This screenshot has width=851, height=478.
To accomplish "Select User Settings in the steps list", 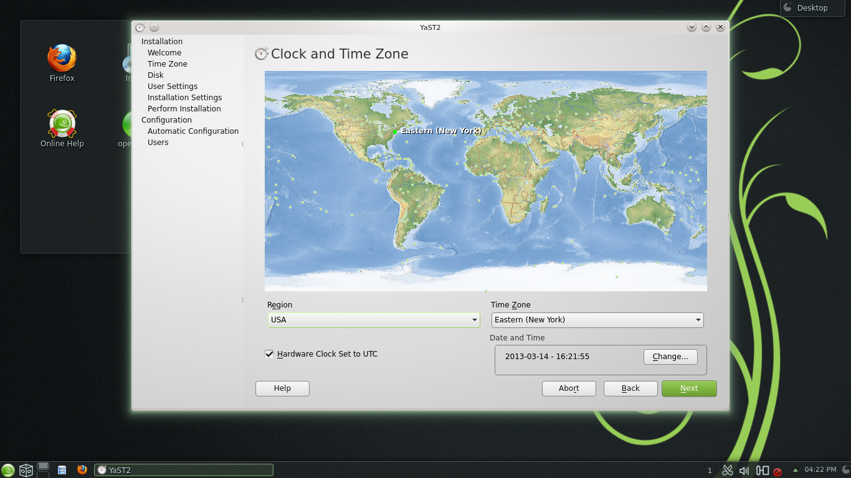I will (x=173, y=87).
